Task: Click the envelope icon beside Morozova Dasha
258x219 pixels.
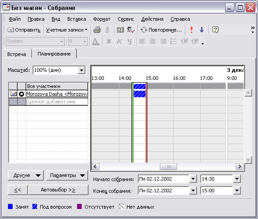Action: (x=13, y=94)
